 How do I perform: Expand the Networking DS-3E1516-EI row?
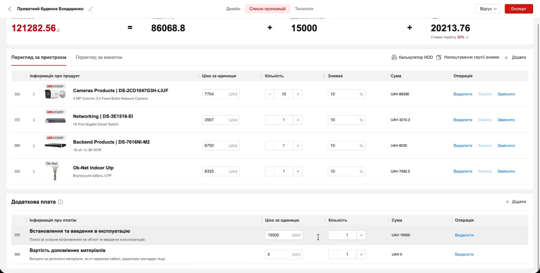coord(34,120)
